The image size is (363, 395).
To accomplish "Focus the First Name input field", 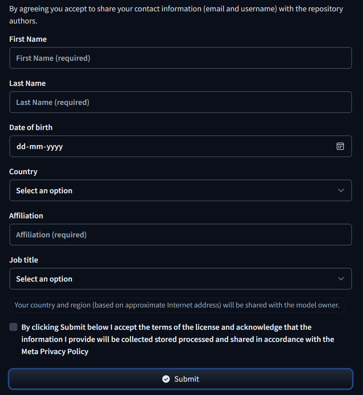I will [180, 58].
